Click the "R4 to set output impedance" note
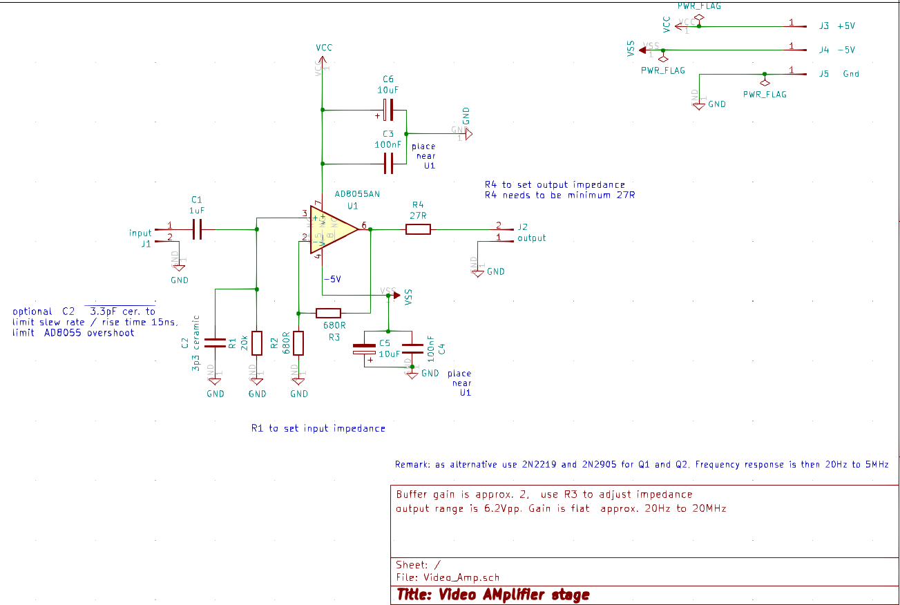Screen dimensions: 900x605 pos(555,184)
